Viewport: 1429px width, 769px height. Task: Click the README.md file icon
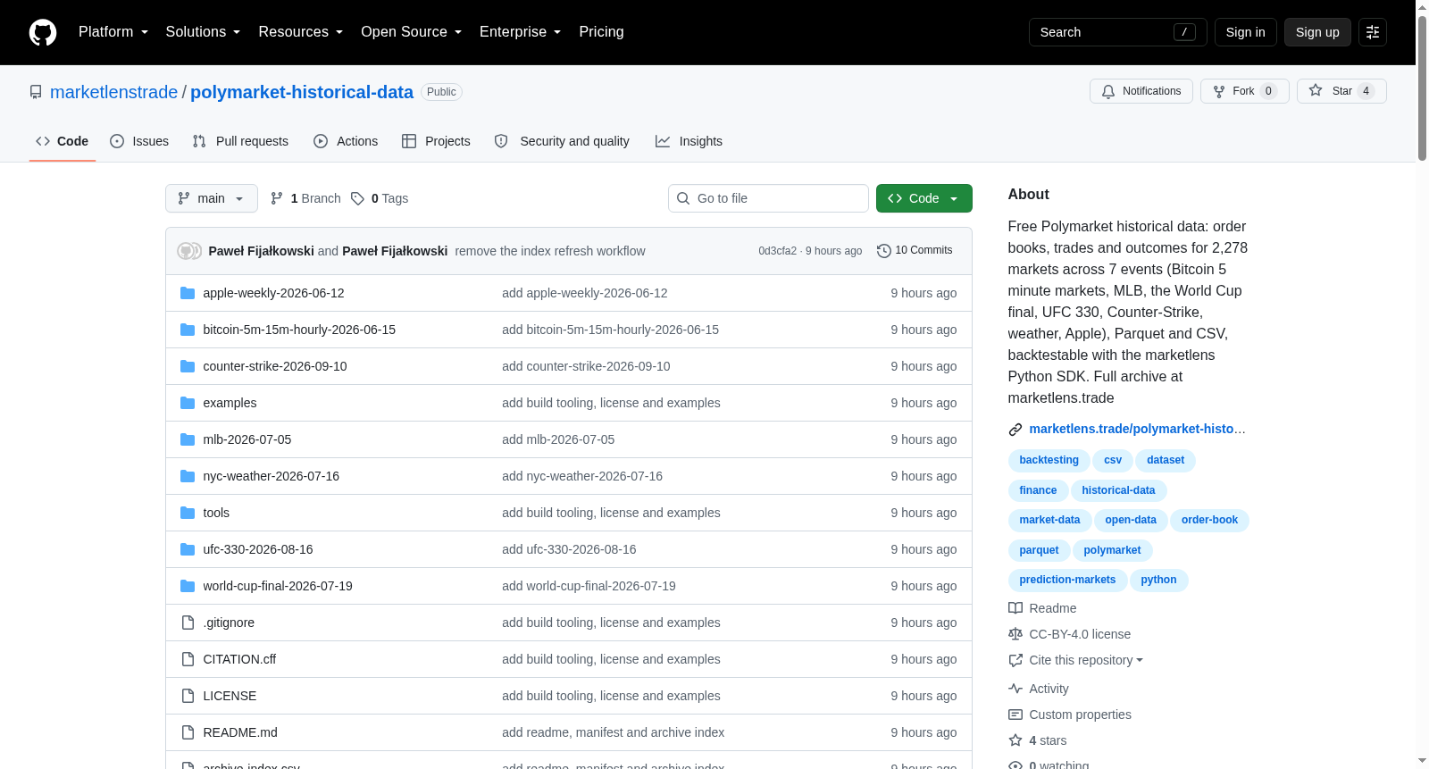[188, 732]
